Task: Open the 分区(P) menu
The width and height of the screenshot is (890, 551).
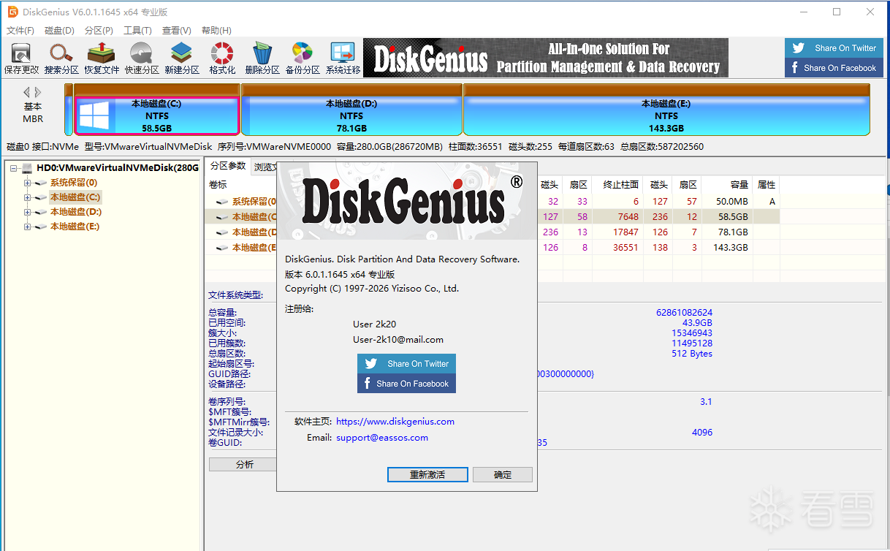Action: pyautogui.click(x=99, y=31)
